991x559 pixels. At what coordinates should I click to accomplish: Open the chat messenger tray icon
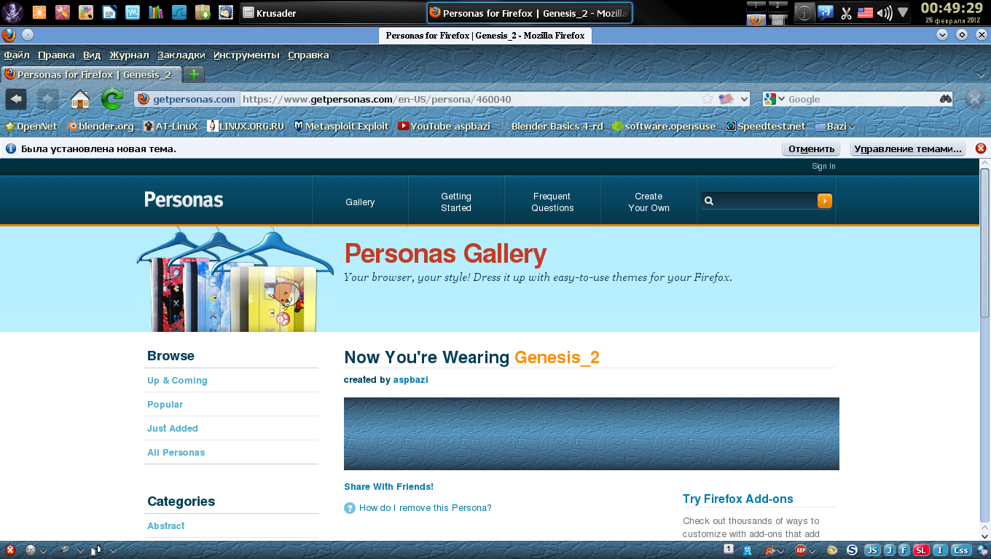tap(826, 12)
